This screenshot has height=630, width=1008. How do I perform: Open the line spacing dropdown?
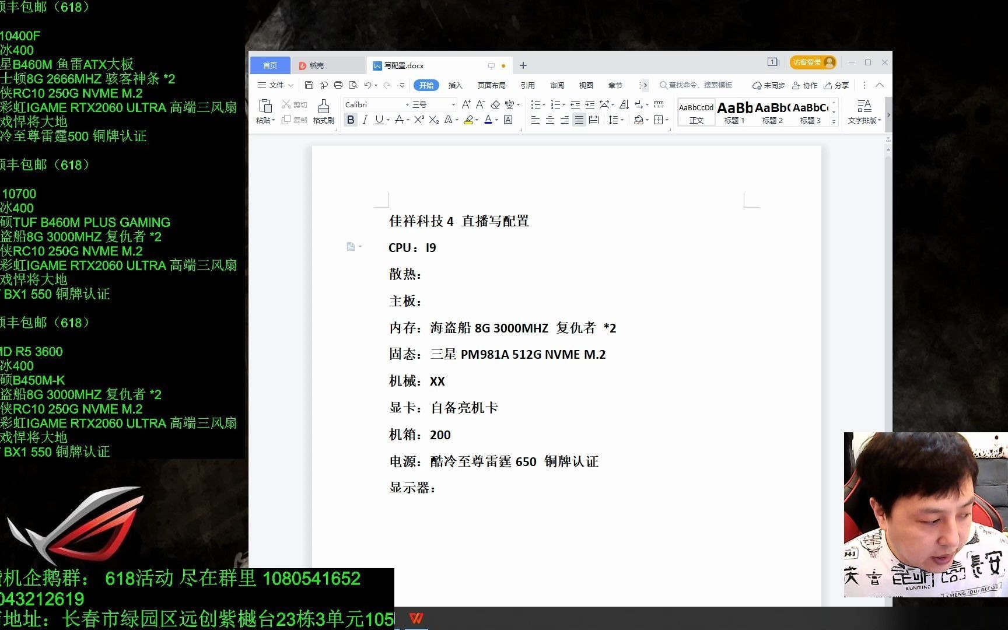coord(616,120)
